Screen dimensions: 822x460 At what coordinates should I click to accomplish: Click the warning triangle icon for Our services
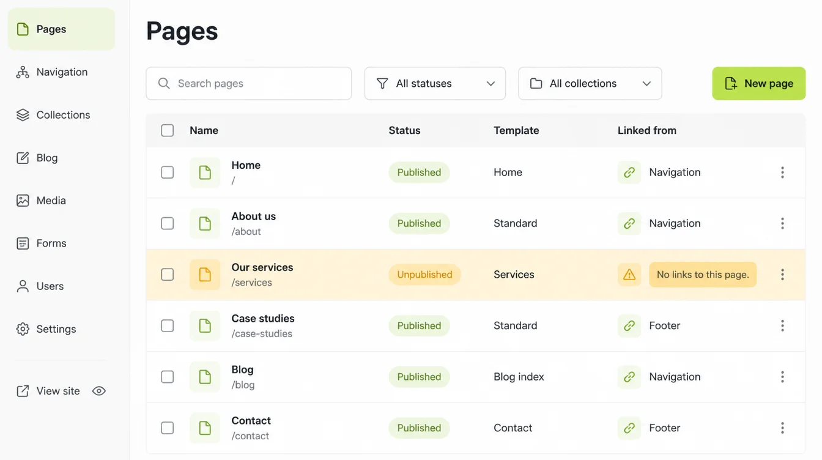pos(629,275)
